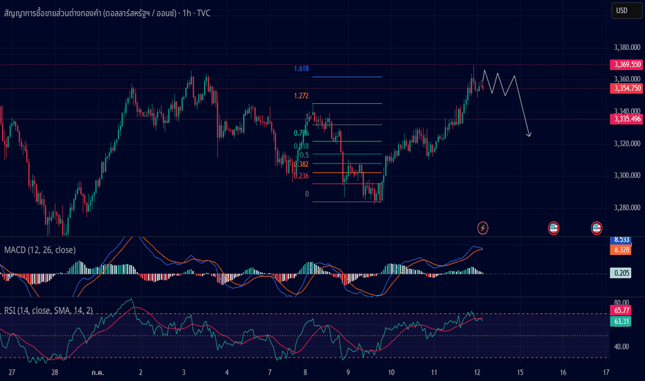Click the RSI 80.00 scale label

(621, 303)
